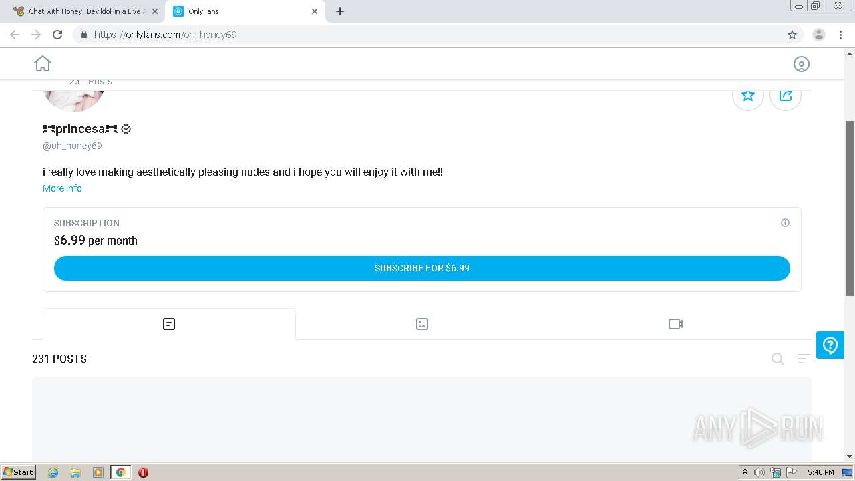Screen dimensions: 855x481
Task: Open Windows Explorer folder from taskbar
Action: coord(75,472)
